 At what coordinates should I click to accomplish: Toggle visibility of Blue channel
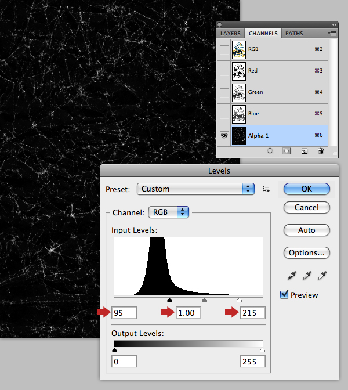pos(224,114)
